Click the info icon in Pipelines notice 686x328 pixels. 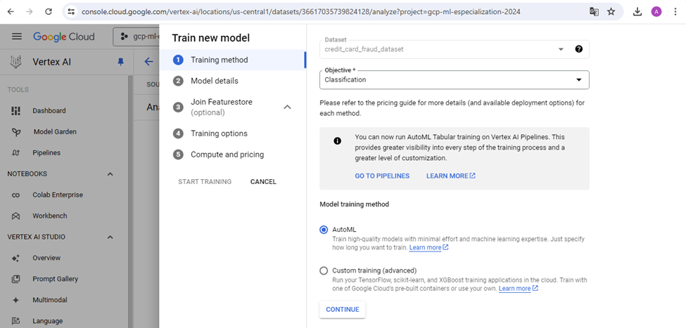coord(337,140)
